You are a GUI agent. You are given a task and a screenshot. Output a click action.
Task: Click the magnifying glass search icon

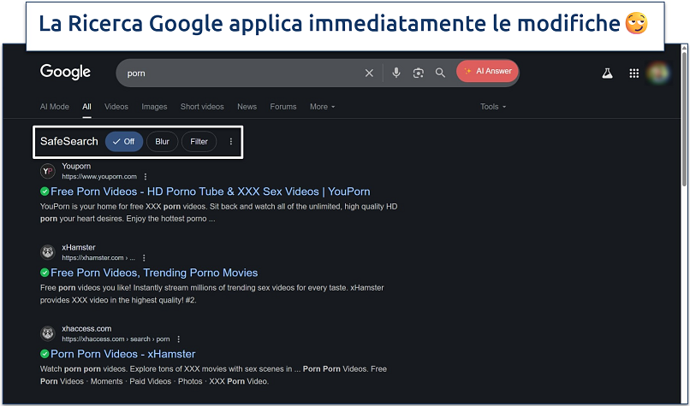click(440, 74)
